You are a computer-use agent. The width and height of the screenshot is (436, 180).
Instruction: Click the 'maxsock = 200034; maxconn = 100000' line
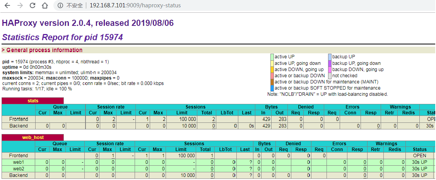61,78
